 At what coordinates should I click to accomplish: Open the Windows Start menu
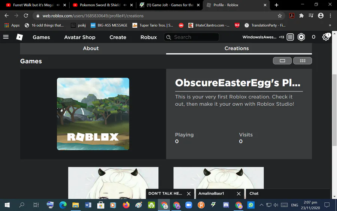[x=7, y=205]
